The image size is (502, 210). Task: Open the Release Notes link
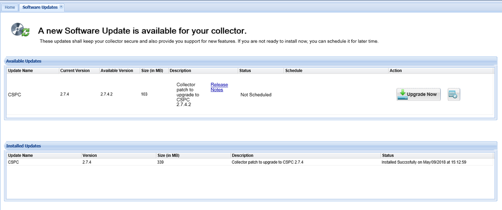[219, 87]
